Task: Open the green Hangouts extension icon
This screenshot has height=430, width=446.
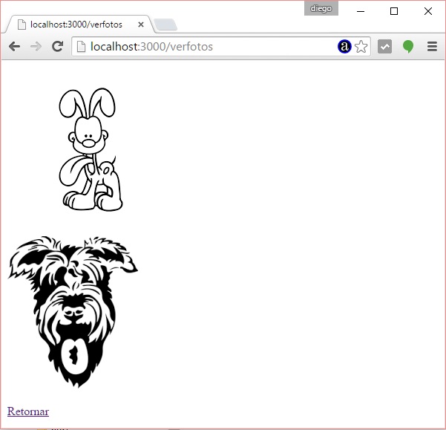Action: [x=408, y=47]
